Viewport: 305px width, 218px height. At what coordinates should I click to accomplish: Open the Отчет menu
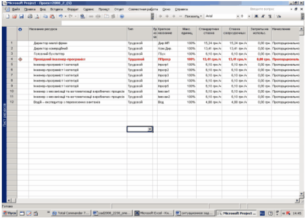click(119, 9)
